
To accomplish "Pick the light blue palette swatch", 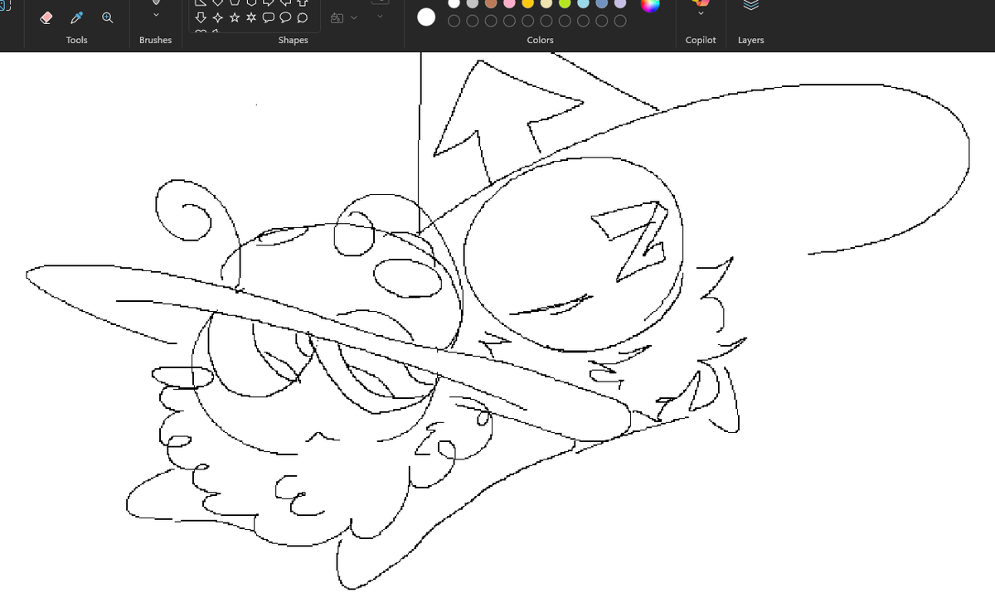I will point(583,3).
